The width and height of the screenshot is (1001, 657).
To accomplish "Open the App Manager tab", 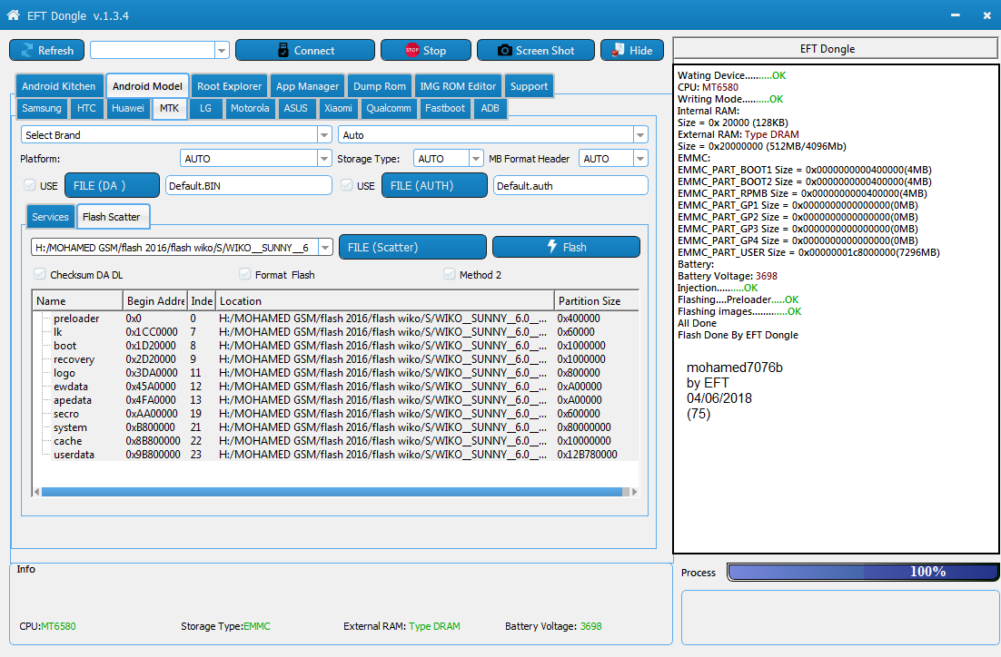I will pos(307,86).
